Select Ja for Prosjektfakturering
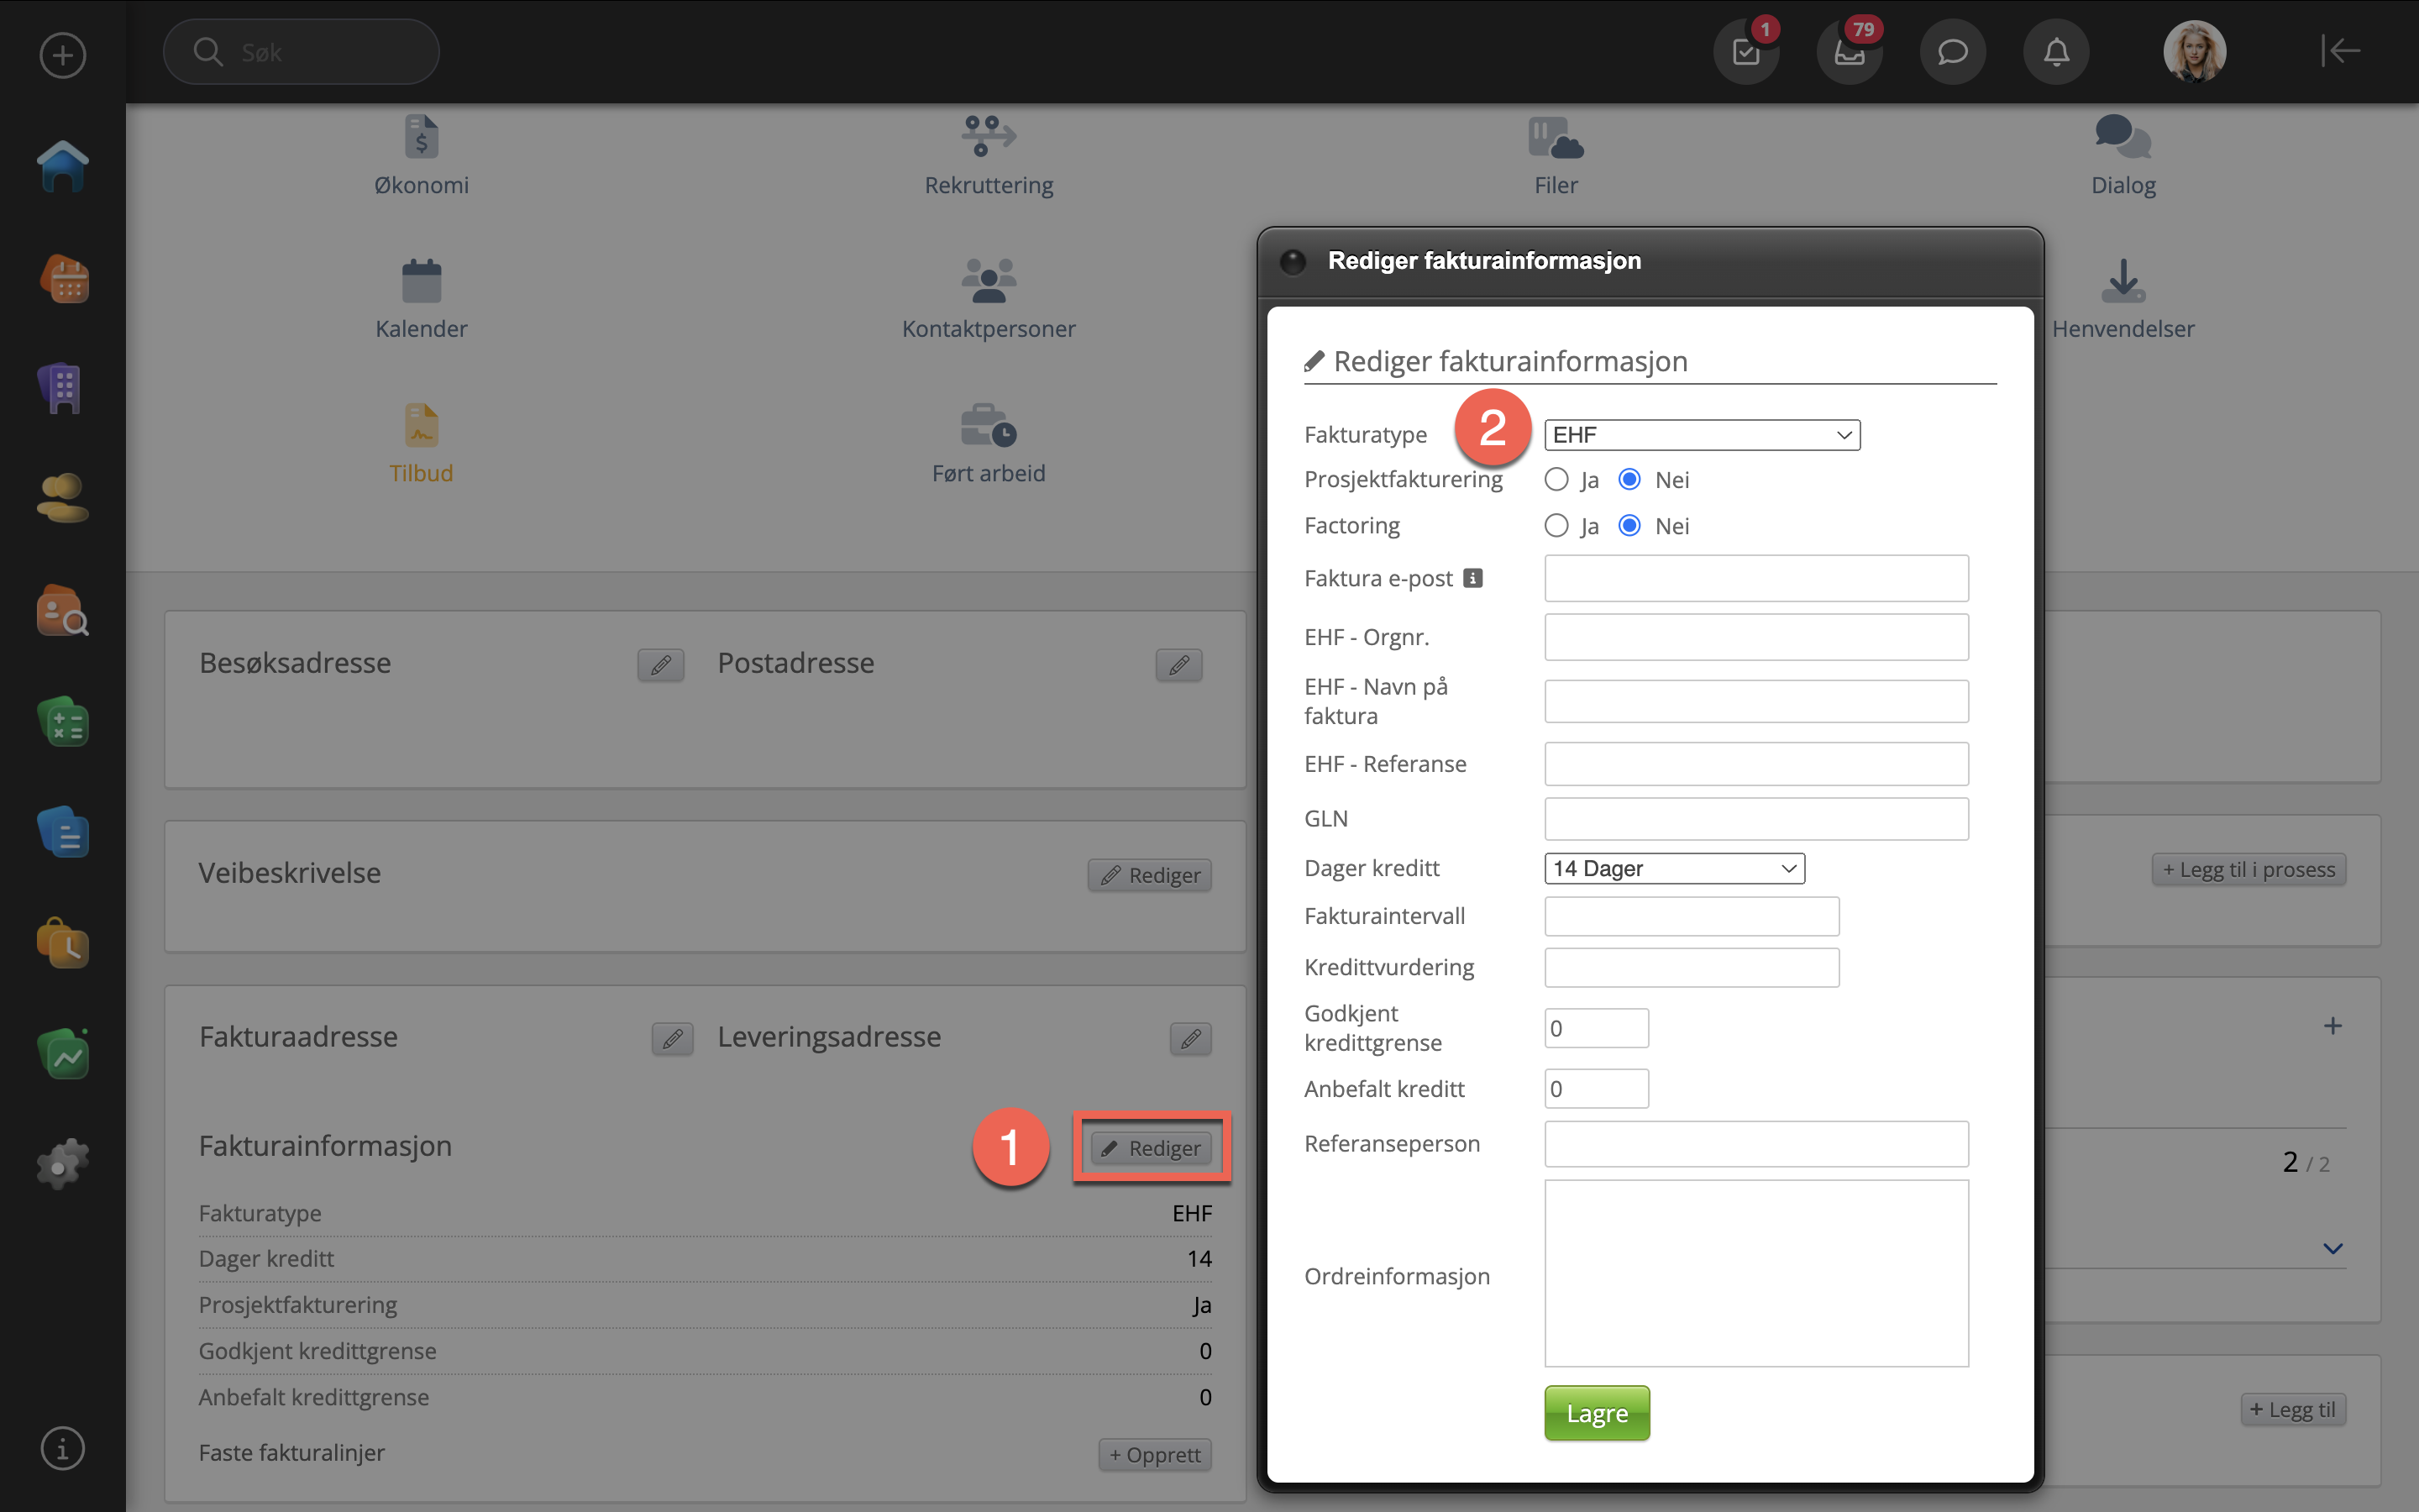Viewport: 2419px width, 1512px height. click(1556, 480)
